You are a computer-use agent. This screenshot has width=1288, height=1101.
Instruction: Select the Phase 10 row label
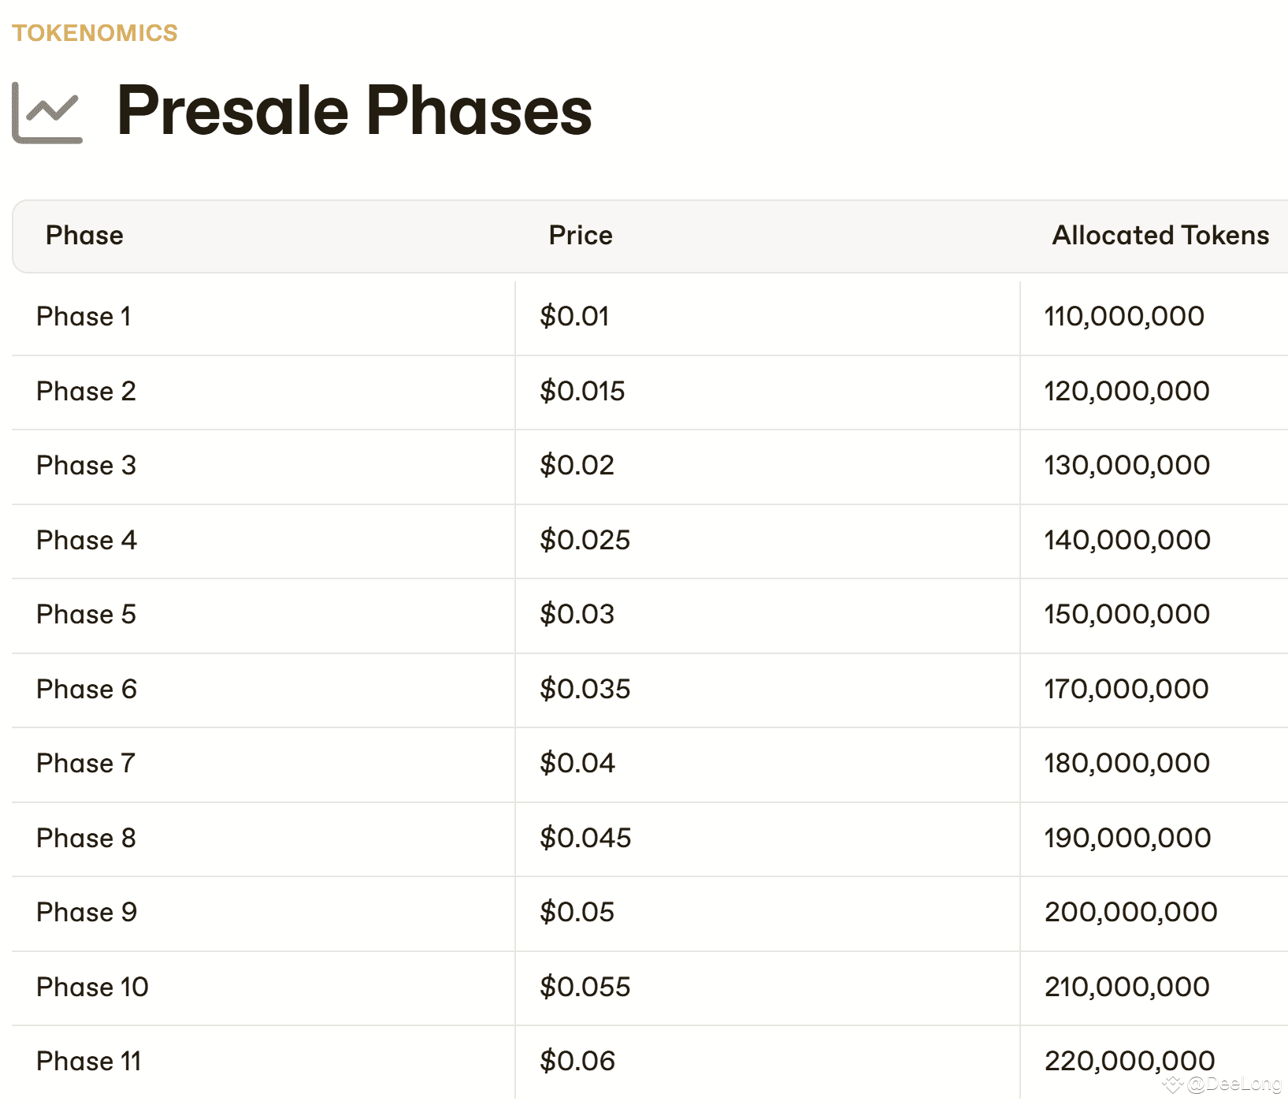pos(92,987)
